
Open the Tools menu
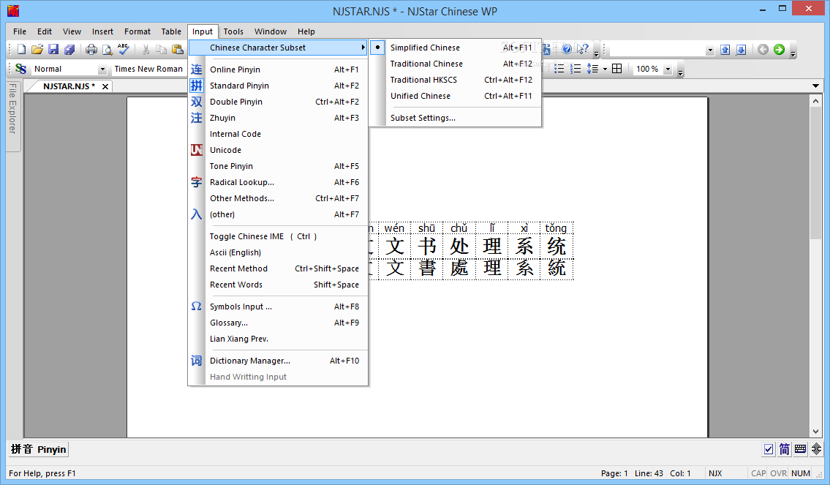coord(233,31)
